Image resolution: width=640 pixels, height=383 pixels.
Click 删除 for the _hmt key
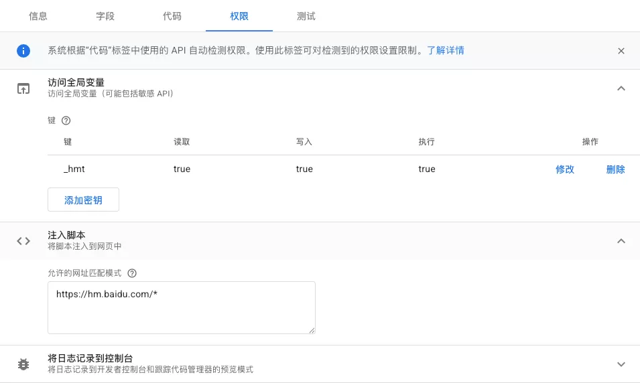615,169
